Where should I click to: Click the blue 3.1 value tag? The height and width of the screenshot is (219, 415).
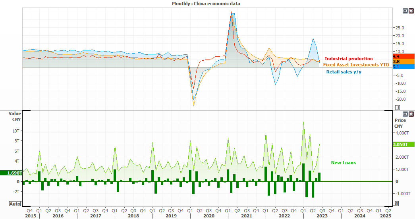click(x=403, y=67)
